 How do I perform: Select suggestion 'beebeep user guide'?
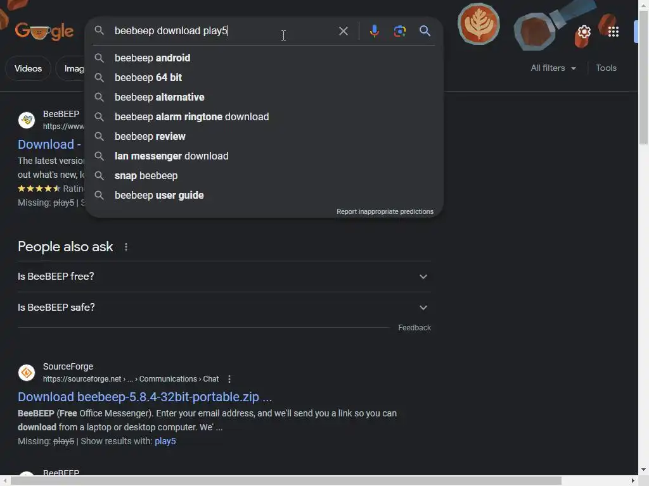point(264,195)
